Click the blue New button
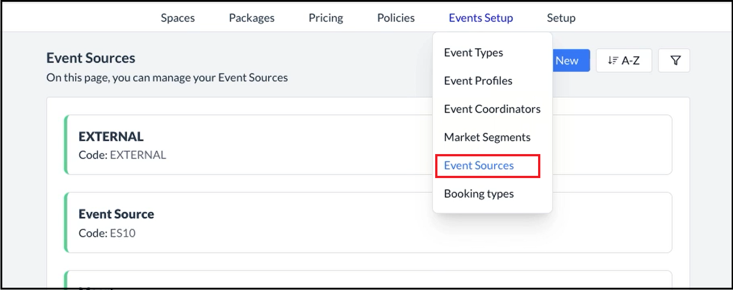 click(570, 61)
